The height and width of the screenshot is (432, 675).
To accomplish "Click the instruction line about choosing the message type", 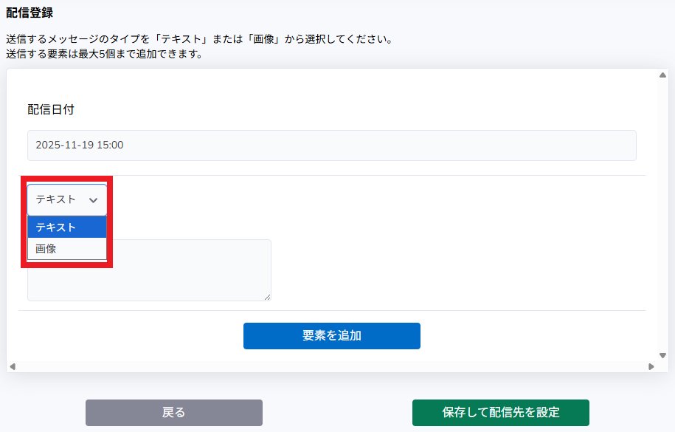I will (199, 39).
